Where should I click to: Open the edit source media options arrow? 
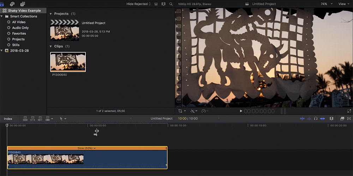click(52, 119)
